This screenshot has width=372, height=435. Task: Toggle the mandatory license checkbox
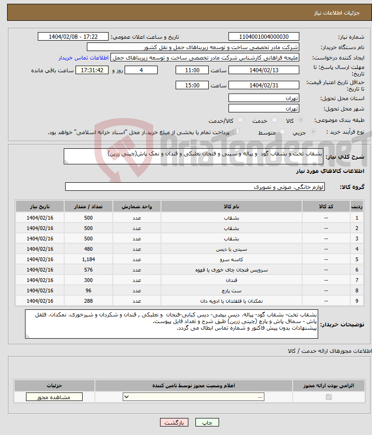(x=329, y=397)
